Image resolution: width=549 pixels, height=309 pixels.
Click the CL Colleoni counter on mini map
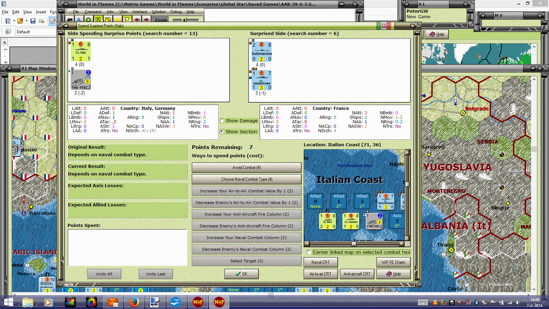[351, 221]
